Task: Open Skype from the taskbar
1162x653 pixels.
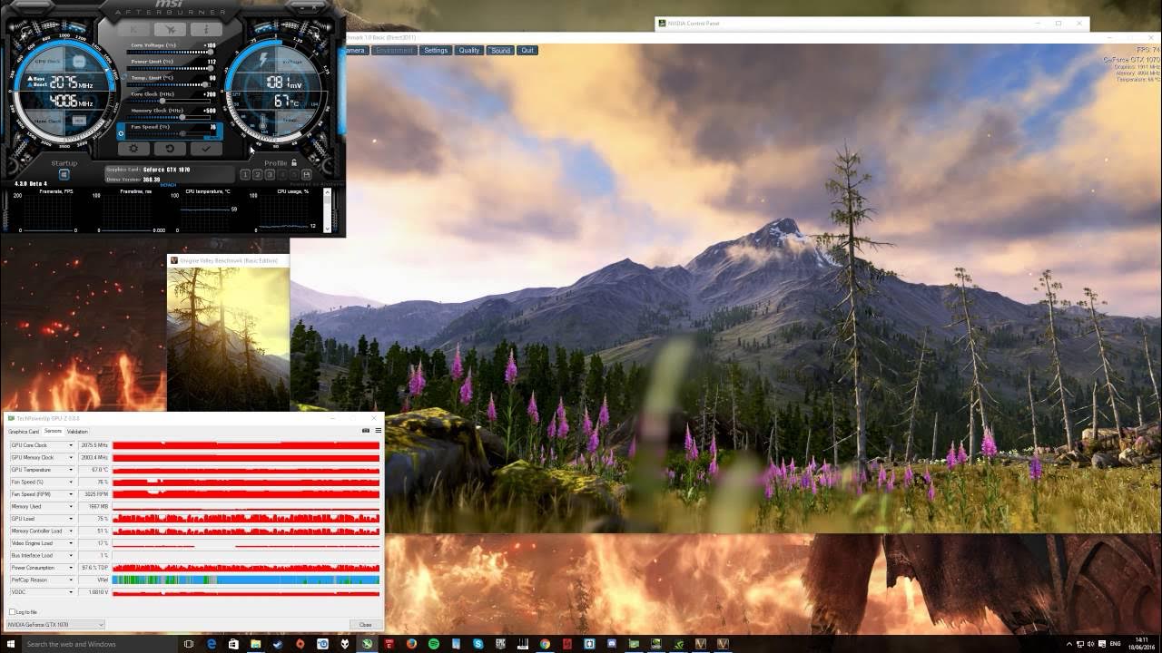Action: 478,644
